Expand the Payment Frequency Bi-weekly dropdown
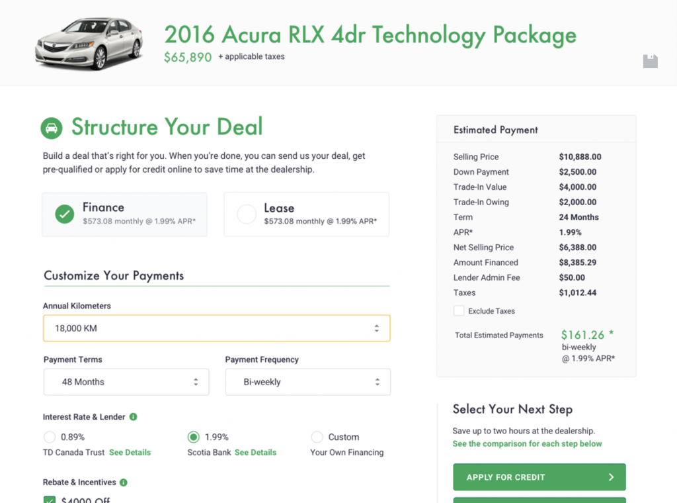Image resolution: width=677 pixels, height=503 pixels. click(x=307, y=382)
